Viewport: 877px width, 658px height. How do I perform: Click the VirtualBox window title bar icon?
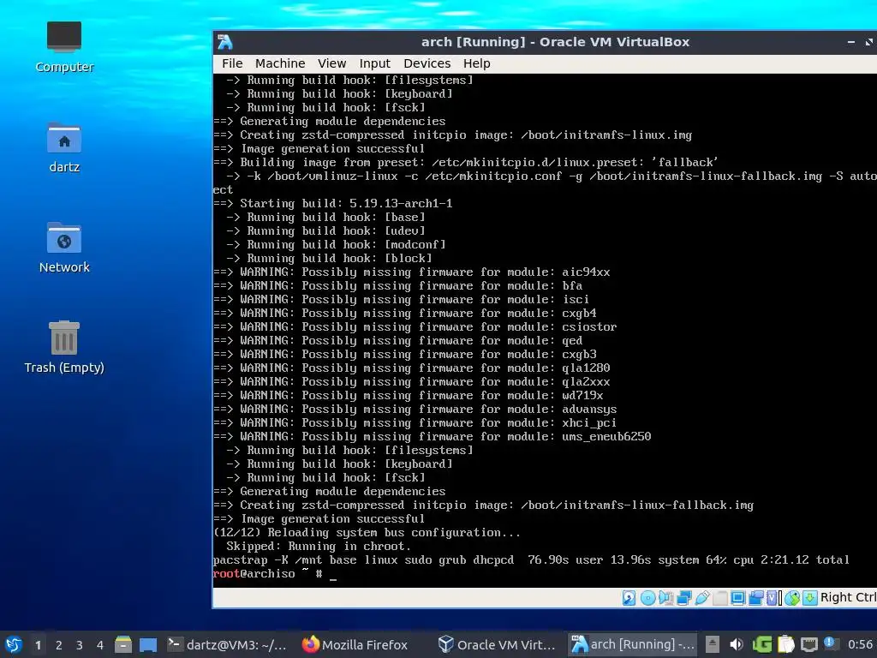click(225, 42)
